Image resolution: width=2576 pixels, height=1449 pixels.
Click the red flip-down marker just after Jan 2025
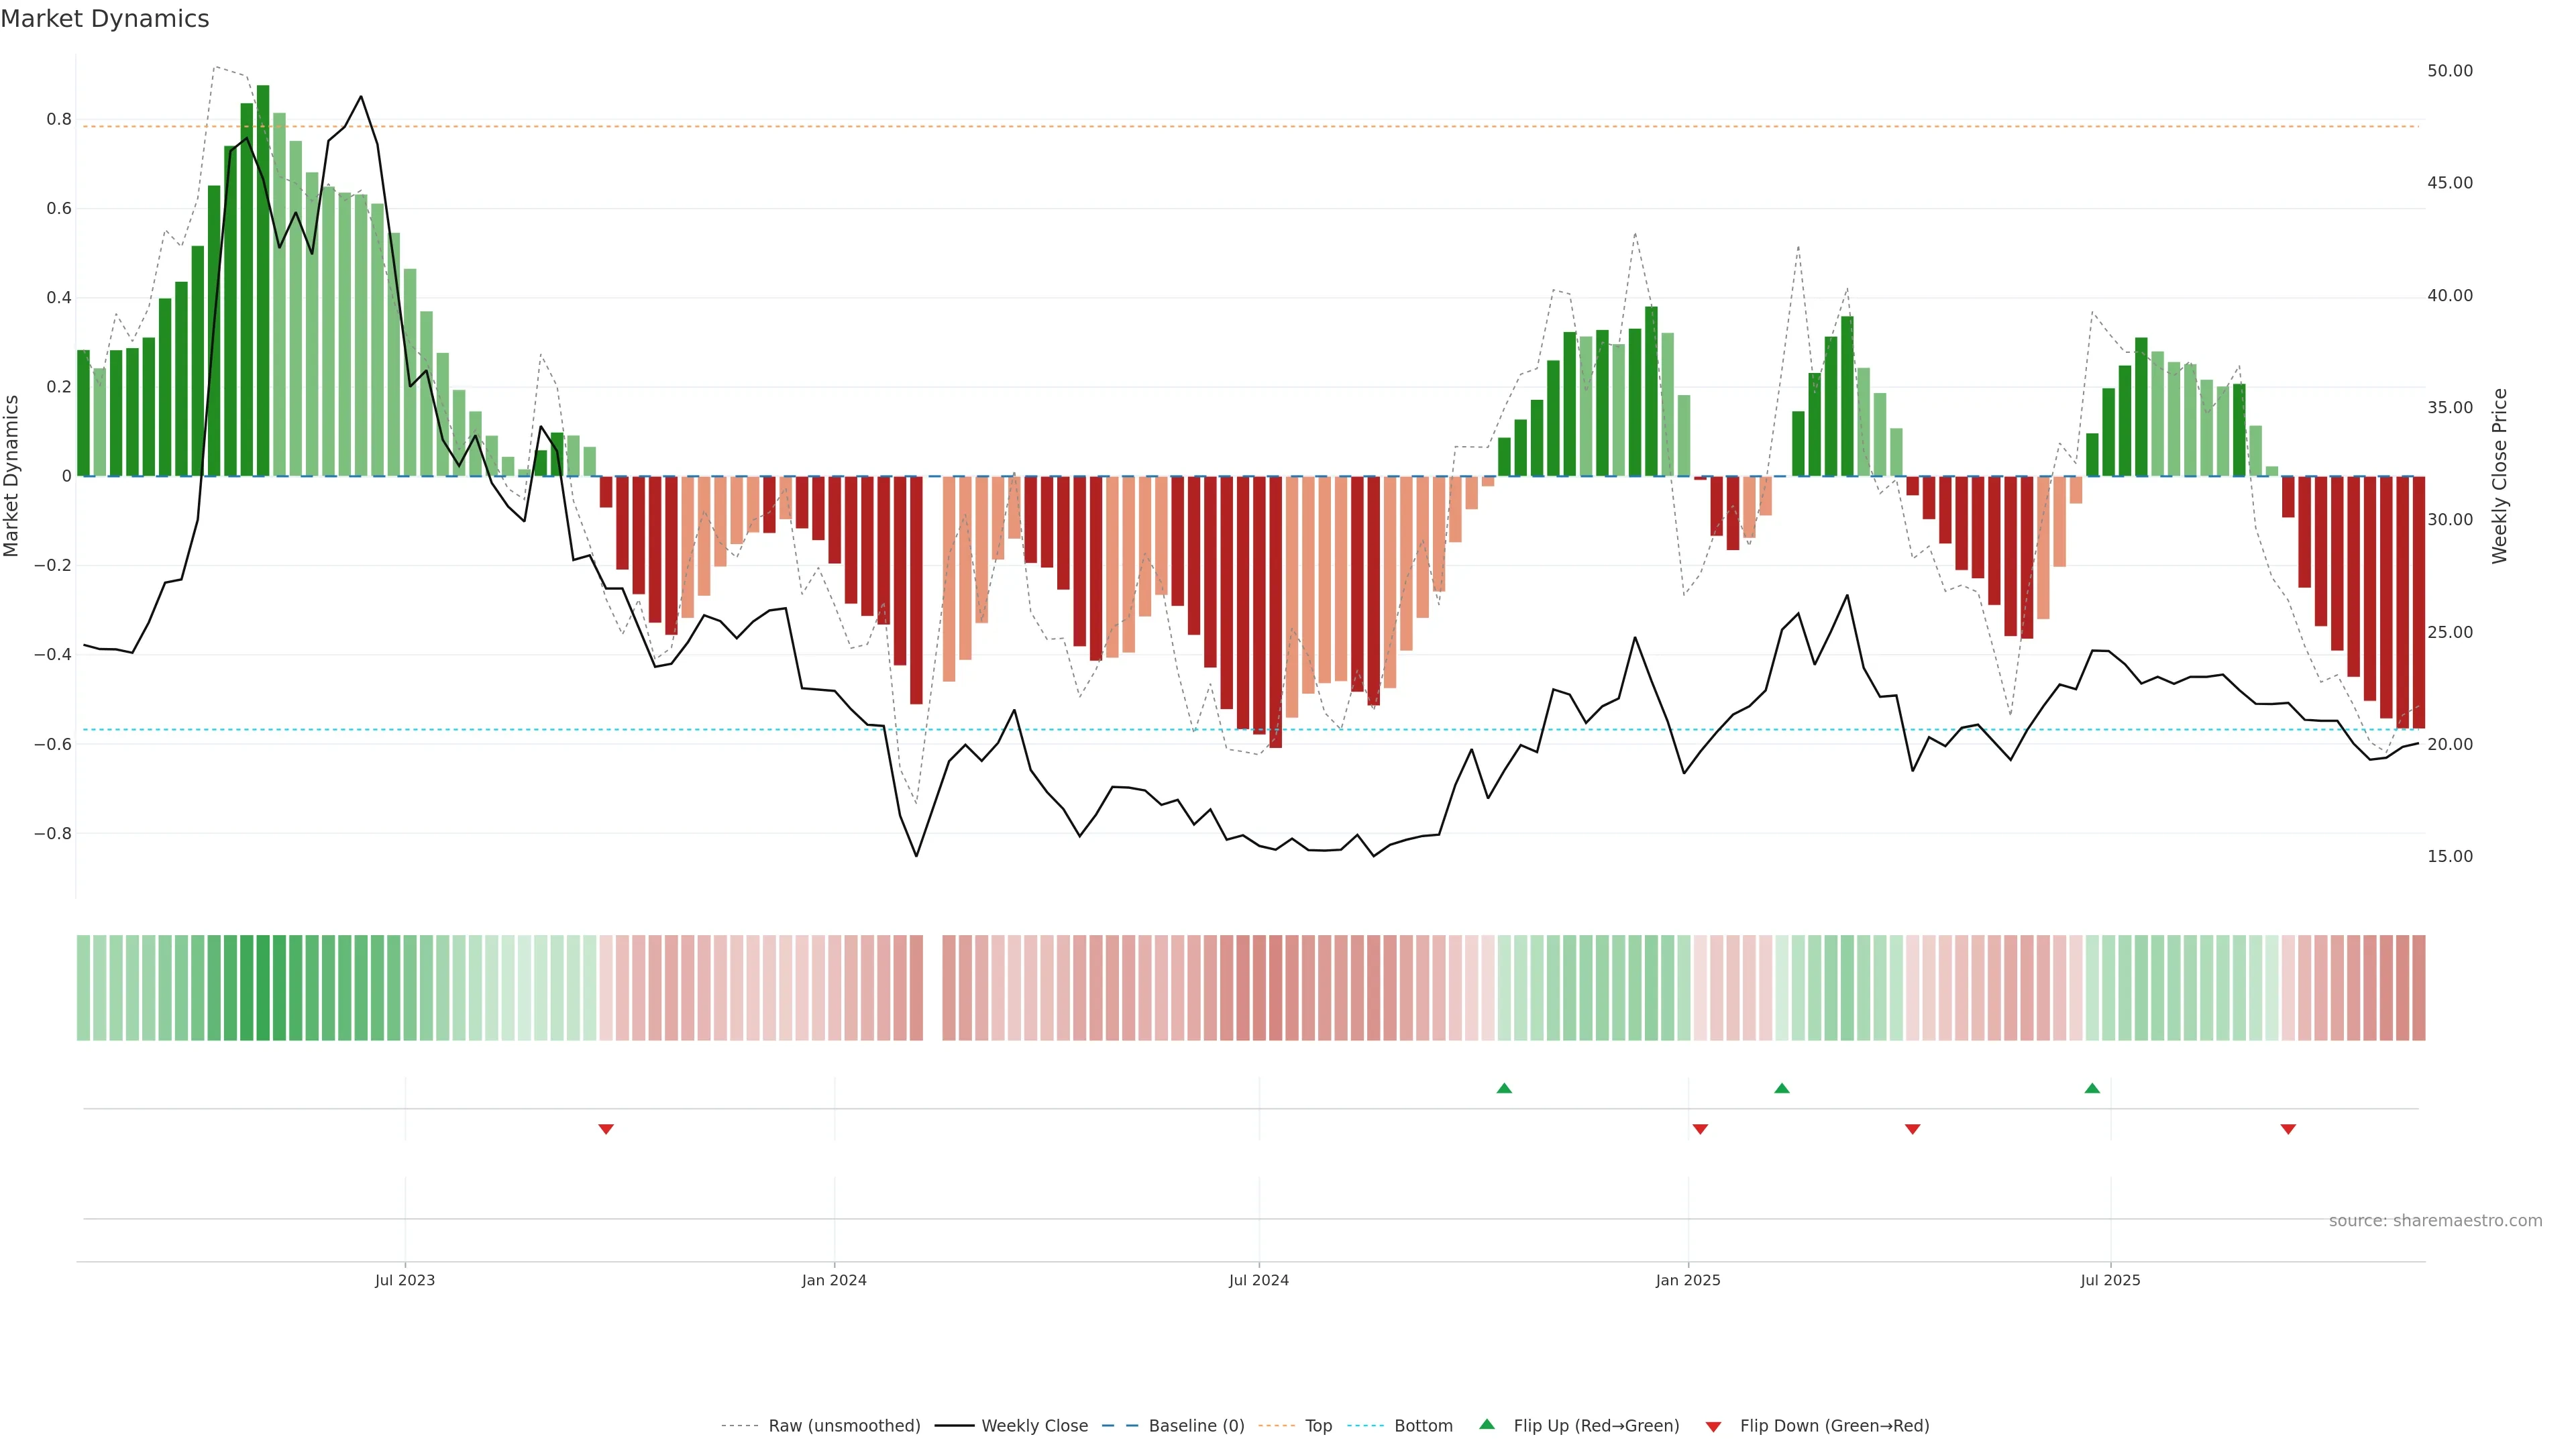click(1700, 1129)
